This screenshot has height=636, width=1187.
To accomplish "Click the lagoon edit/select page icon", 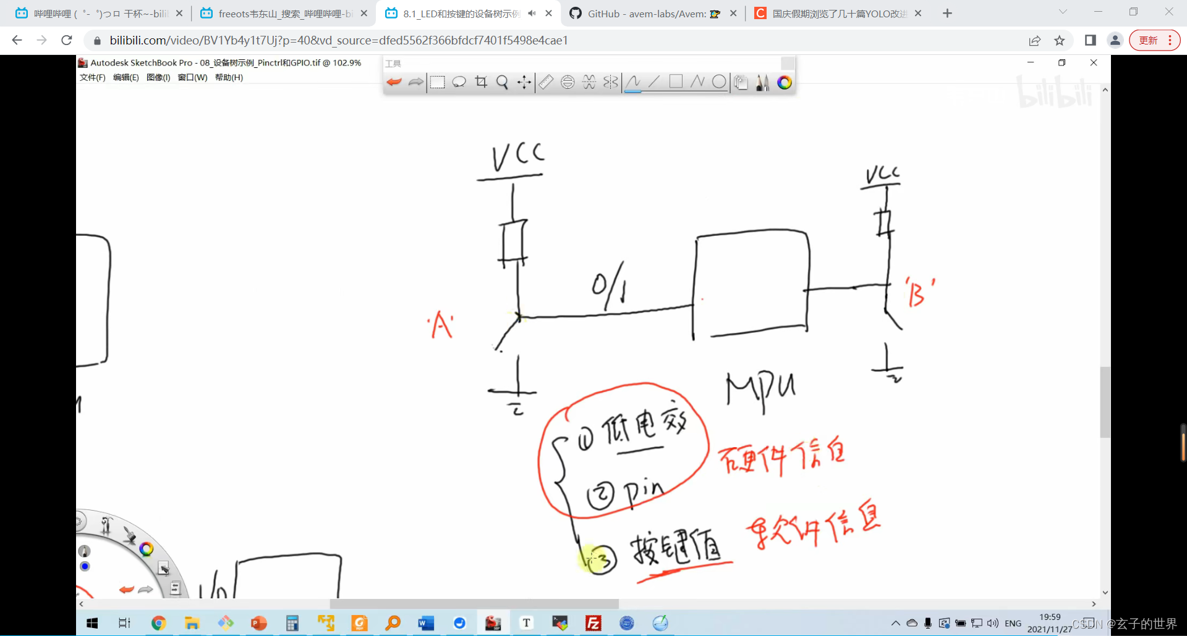I will click(x=163, y=568).
